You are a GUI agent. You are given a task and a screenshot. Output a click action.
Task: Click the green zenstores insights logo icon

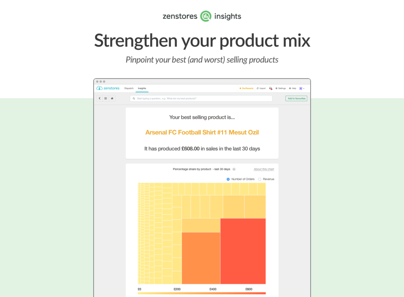(206, 16)
